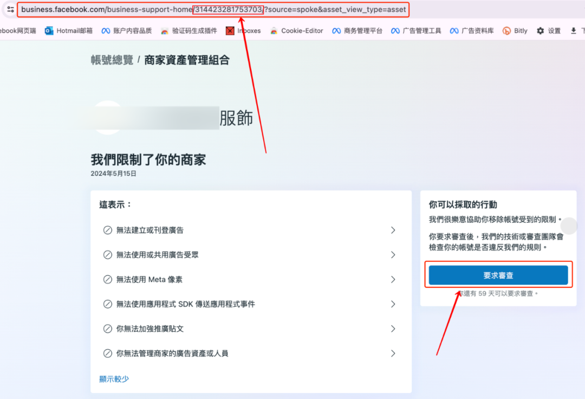The height and width of the screenshot is (399, 585).
Task: Click the 要求審查 button
Action: coord(498,275)
